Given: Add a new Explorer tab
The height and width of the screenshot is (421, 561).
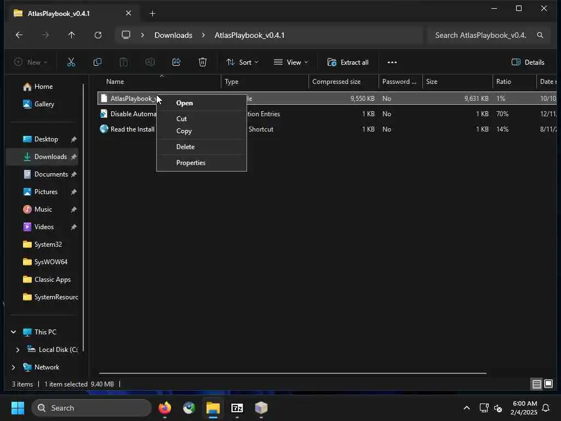Looking at the screenshot, I should coord(152,14).
